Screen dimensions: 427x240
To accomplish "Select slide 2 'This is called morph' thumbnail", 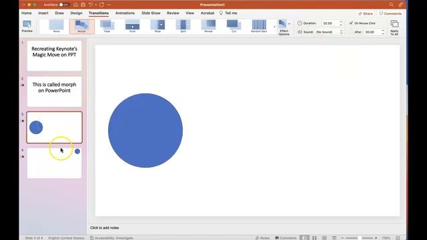I will pyautogui.click(x=54, y=92).
